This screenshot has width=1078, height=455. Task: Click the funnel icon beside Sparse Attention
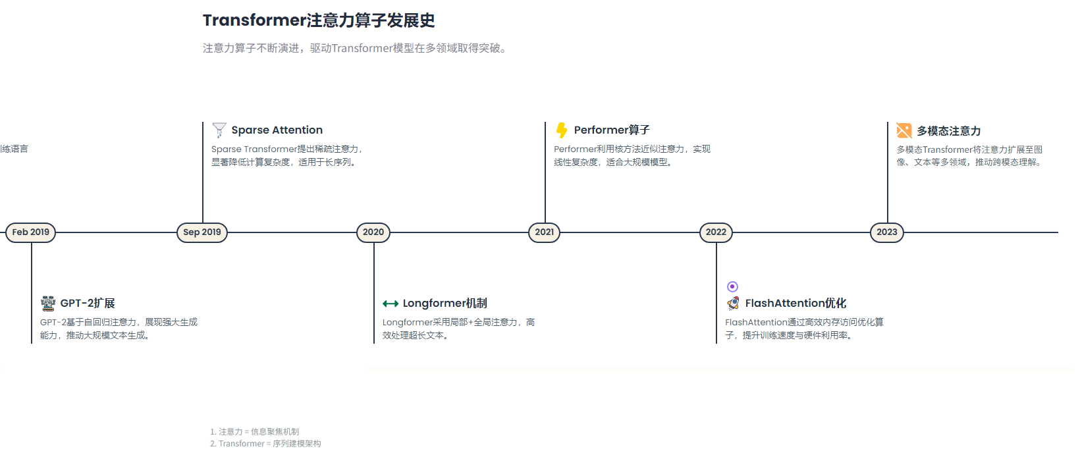click(x=219, y=130)
